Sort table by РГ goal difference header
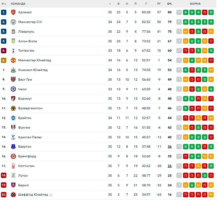This screenshot has height=200, width=217. point(159,4)
